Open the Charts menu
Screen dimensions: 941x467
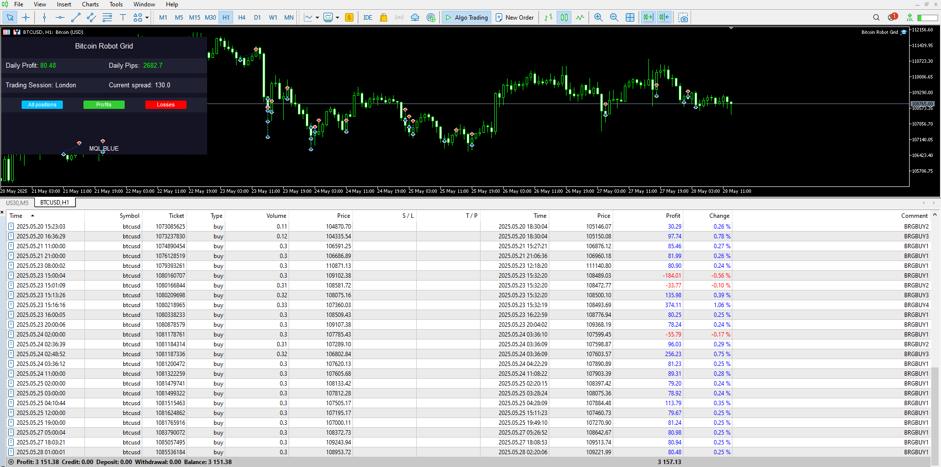90,4
